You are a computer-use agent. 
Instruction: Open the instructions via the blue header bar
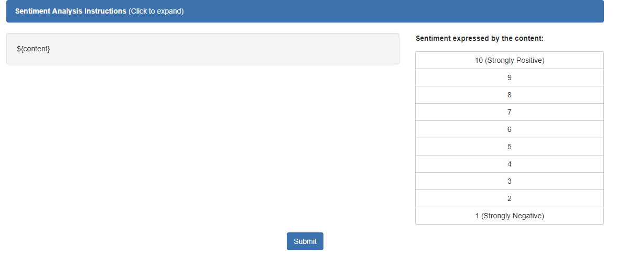[367, 11]
